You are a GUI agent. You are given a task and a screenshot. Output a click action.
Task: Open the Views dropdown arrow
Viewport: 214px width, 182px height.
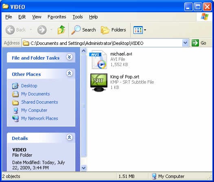tap(145, 30)
